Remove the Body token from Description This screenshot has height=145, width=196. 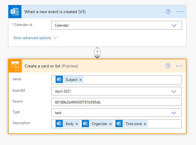(x=77, y=124)
